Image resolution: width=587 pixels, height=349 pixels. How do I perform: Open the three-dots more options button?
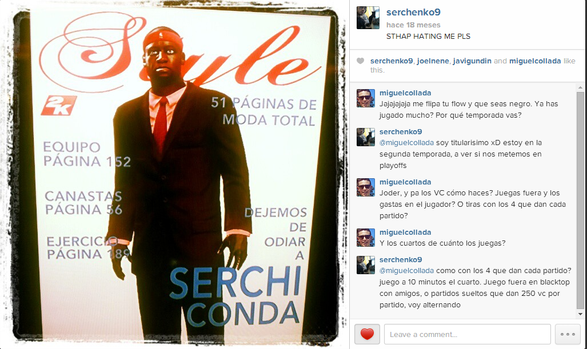568,334
